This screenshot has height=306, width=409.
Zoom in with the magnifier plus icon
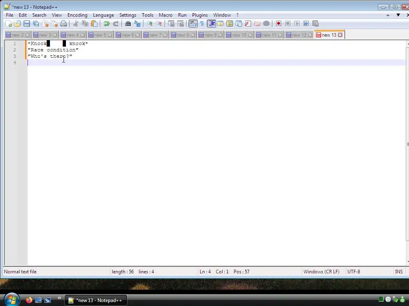pos(149,24)
